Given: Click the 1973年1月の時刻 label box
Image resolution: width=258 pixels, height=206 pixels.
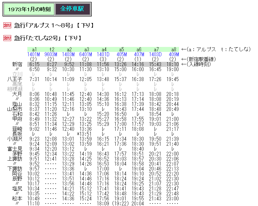Looking at the screenshot, I should pyautogui.click(x=29, y=9).
